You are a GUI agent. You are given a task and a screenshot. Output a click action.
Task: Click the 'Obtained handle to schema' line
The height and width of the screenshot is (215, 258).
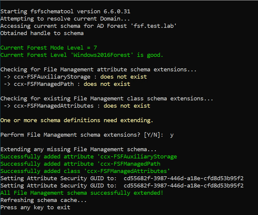42,33
